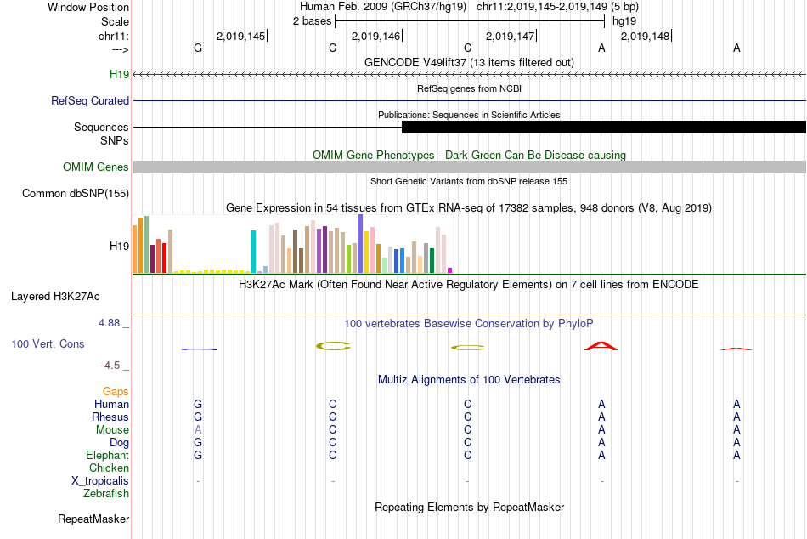Image resolution: width=807 pixels, height=539 pixels.
Task: Select the Rhesus species label
Action: point(110,417)
